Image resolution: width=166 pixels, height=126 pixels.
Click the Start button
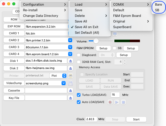pos(136,119)
